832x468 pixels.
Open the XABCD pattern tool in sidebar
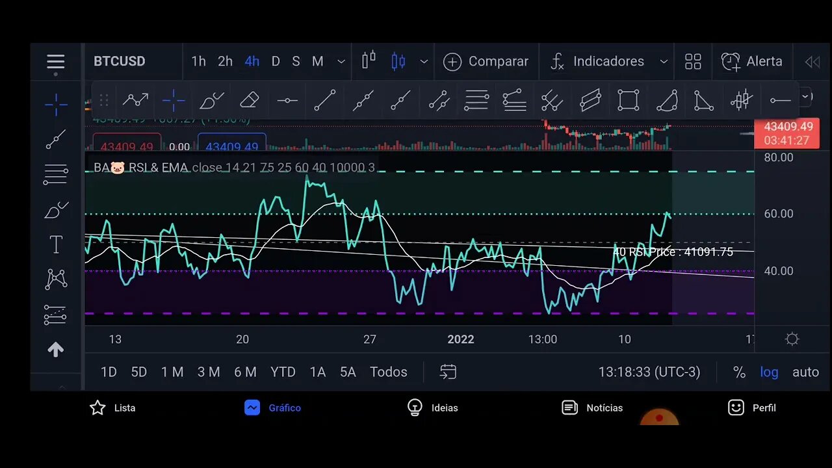56,279
